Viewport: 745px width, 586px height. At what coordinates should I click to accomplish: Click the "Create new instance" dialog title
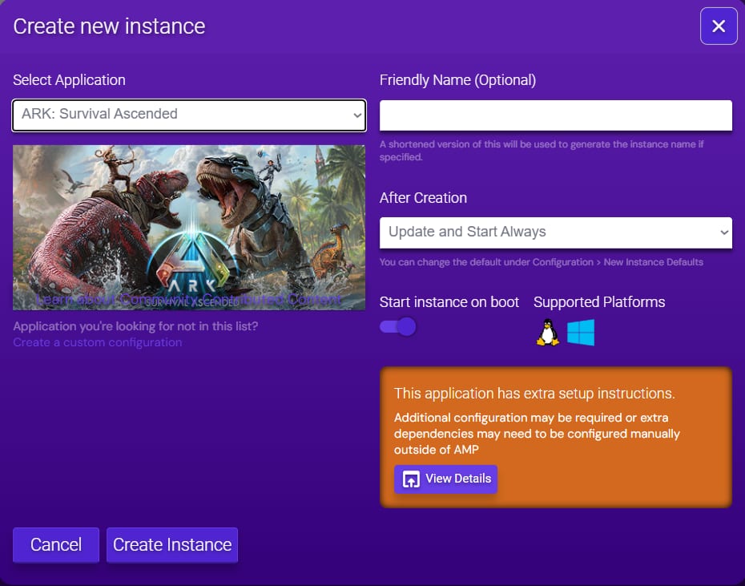click(109, 26)
